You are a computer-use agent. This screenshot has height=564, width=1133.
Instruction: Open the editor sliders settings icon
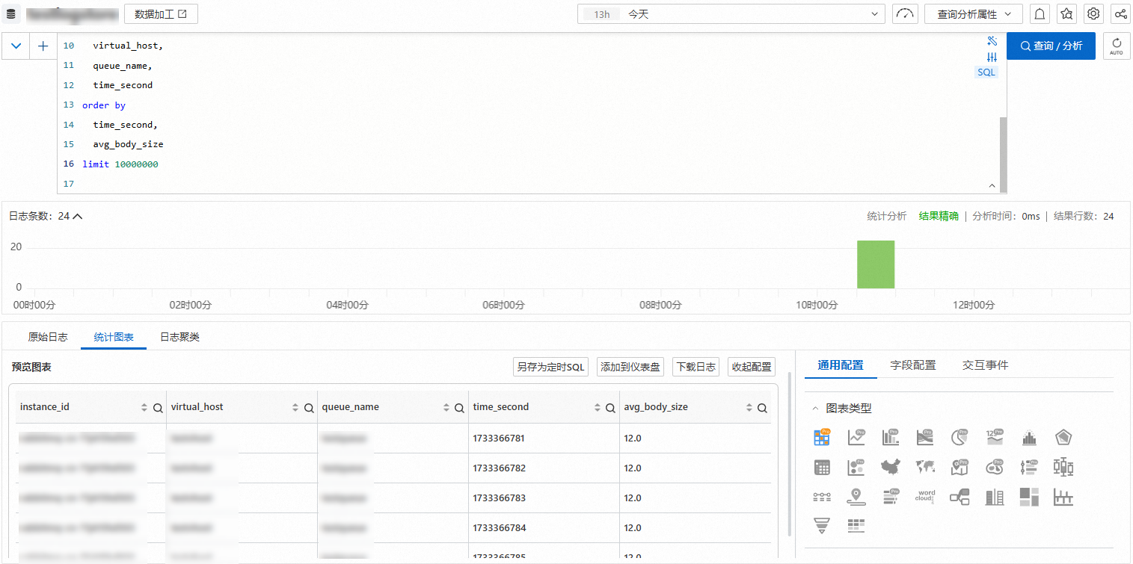click(992, 57)
